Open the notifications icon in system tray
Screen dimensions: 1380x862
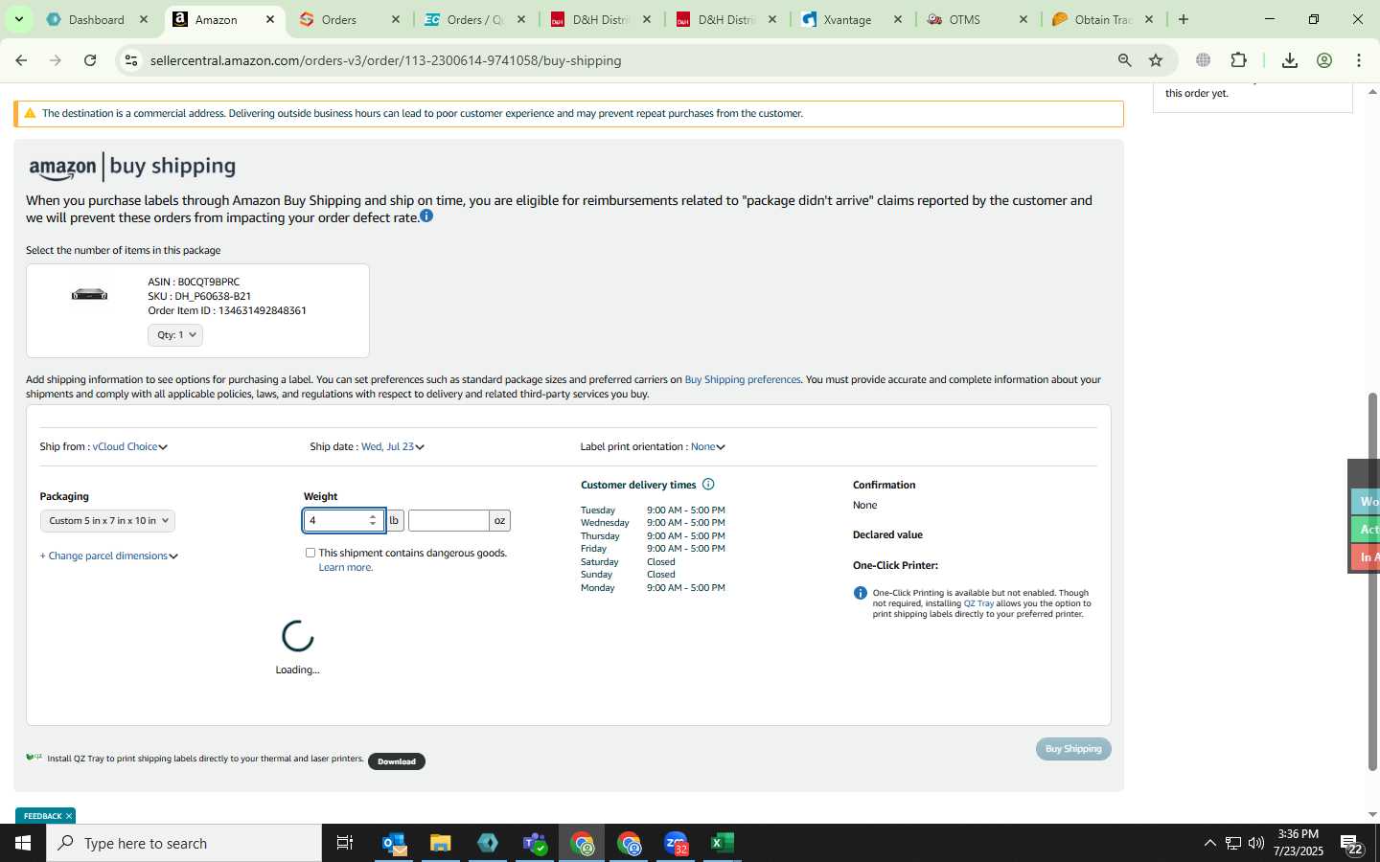[x=1352, y=844]
